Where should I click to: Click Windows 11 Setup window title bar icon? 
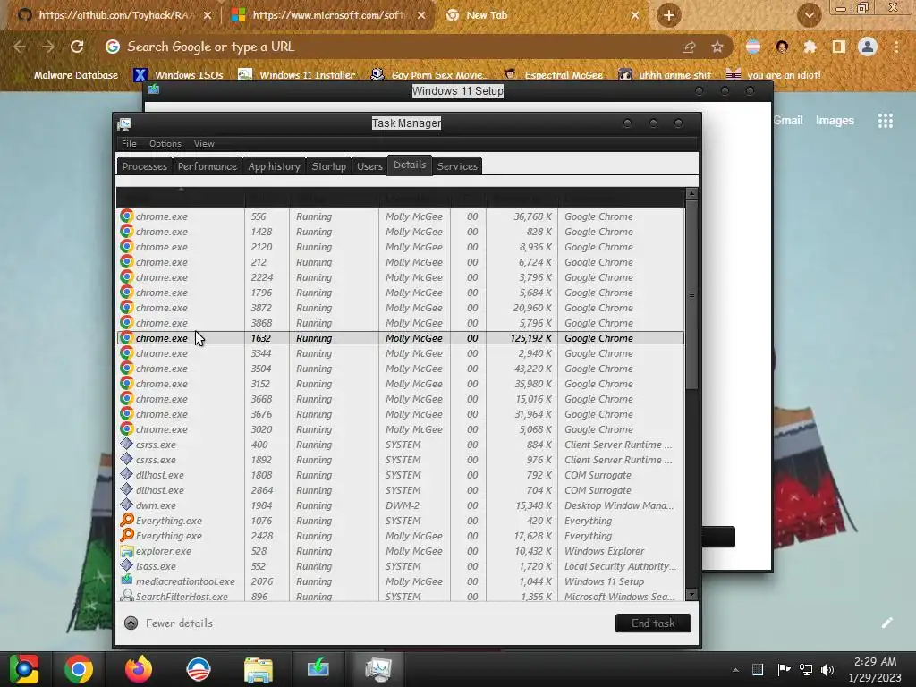[154, 89]
